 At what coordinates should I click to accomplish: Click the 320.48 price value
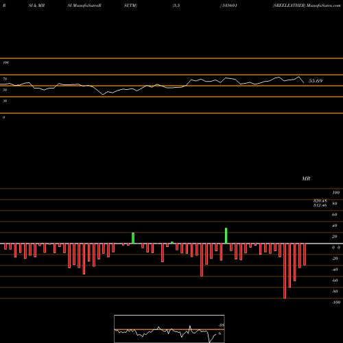[320, 201]
